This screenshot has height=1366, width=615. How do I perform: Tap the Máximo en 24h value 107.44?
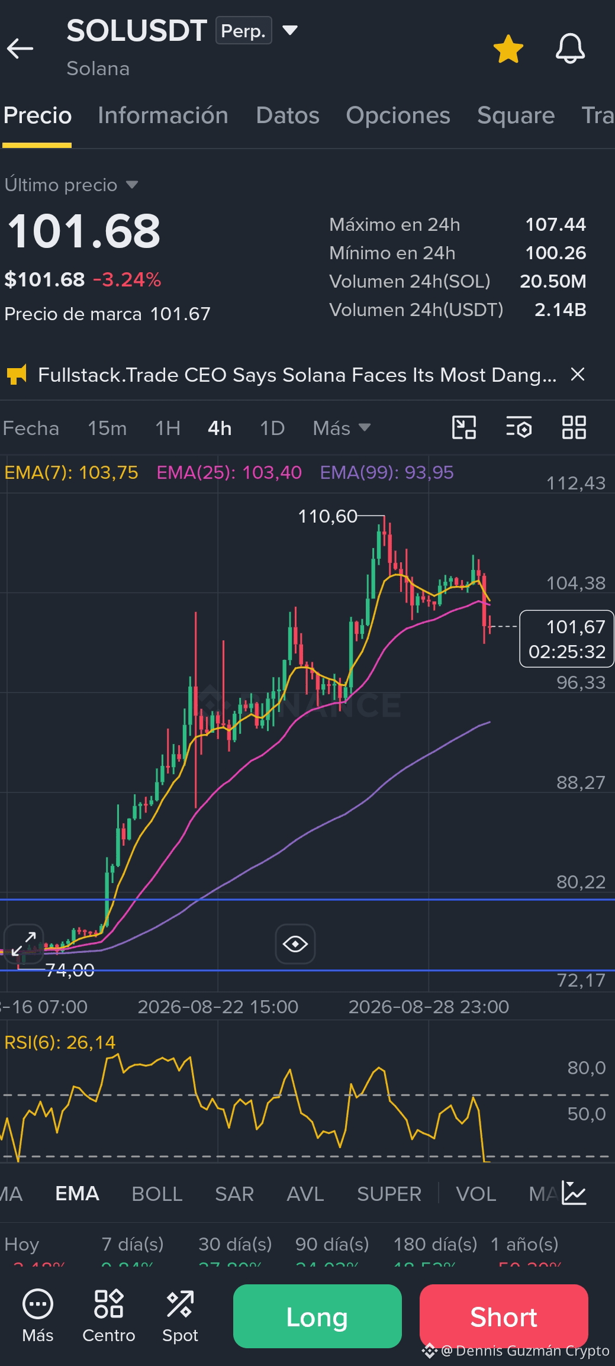point(555,224)
